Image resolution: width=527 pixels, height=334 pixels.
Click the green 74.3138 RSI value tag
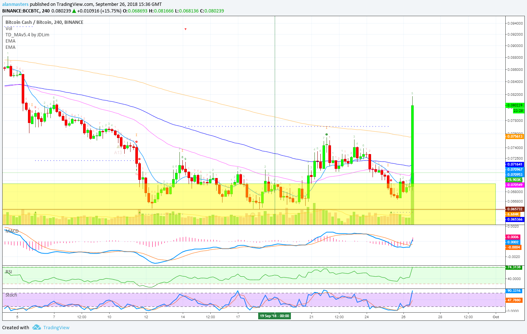coord(514,267)
